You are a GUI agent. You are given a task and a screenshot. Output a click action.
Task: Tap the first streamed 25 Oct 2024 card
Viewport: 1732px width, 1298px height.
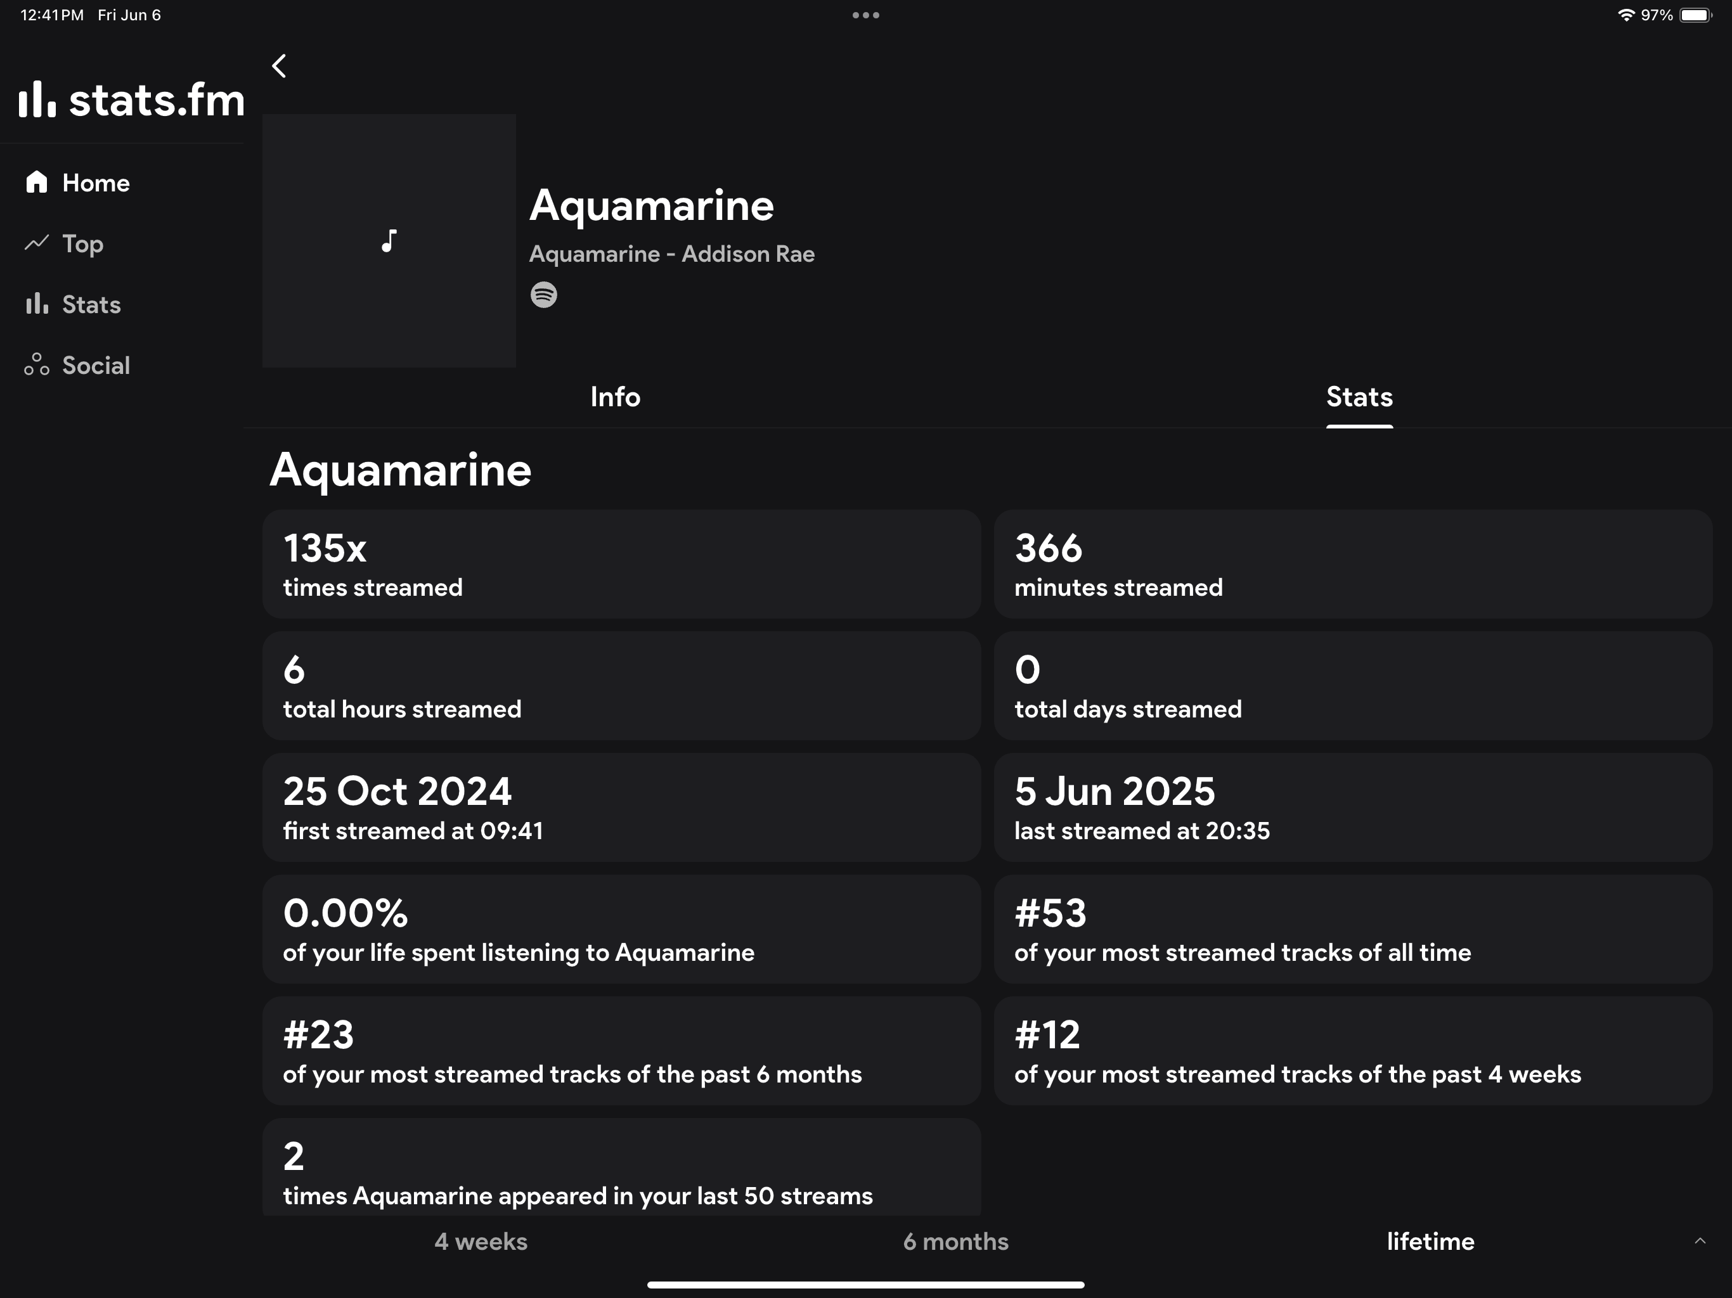point(622,808)
